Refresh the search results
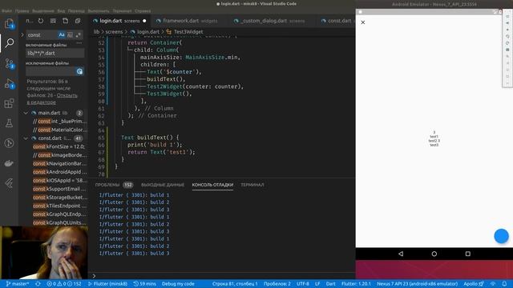513x288 pixels. 41,21
